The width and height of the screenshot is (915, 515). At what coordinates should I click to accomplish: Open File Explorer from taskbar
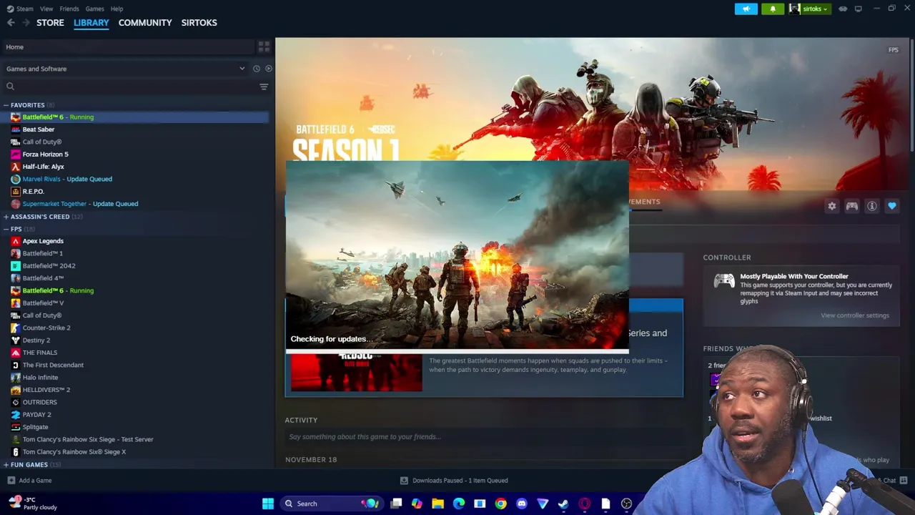click(438, 504)
